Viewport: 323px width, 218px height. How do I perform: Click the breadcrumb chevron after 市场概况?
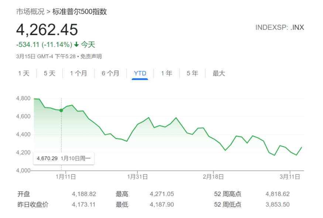pos(48,12)
